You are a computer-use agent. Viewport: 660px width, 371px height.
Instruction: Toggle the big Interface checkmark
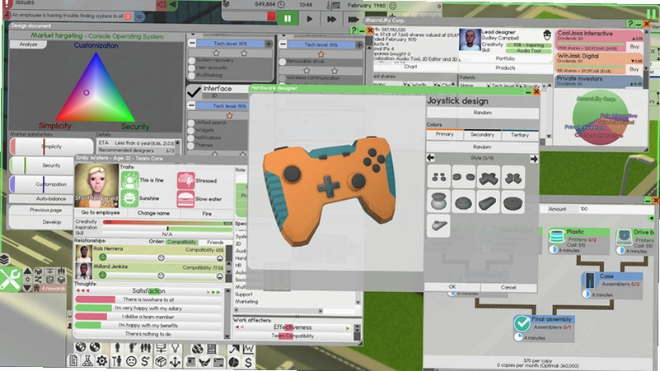pos(194,91)
